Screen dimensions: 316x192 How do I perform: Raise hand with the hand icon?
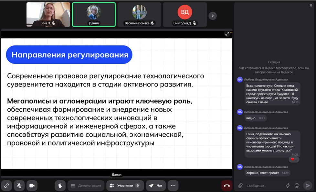[x=60, y=186]
